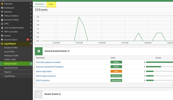This screenshot has width=173, height=100.
Task: Click the VPN monitor icon
Action: coord(2,24)
